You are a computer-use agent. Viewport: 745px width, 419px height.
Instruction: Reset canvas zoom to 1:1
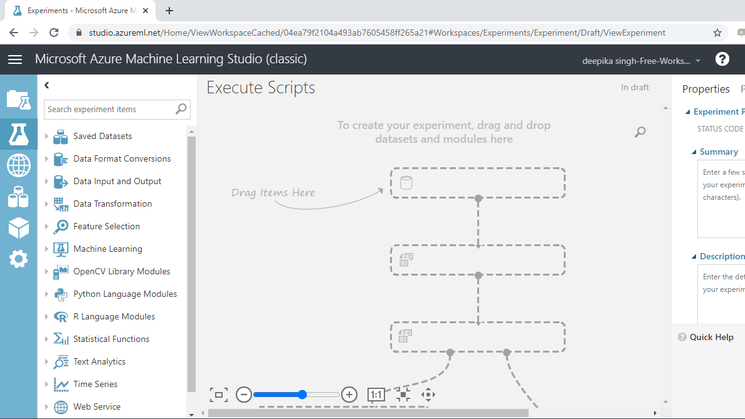click(x=376, y=395)
